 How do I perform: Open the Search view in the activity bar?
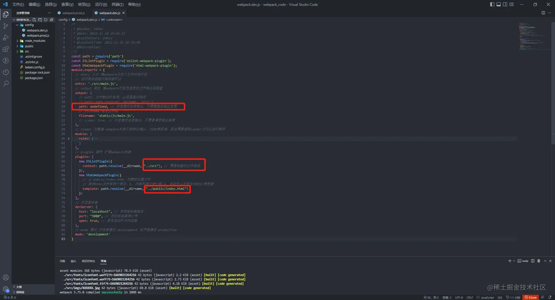(6, 84)
